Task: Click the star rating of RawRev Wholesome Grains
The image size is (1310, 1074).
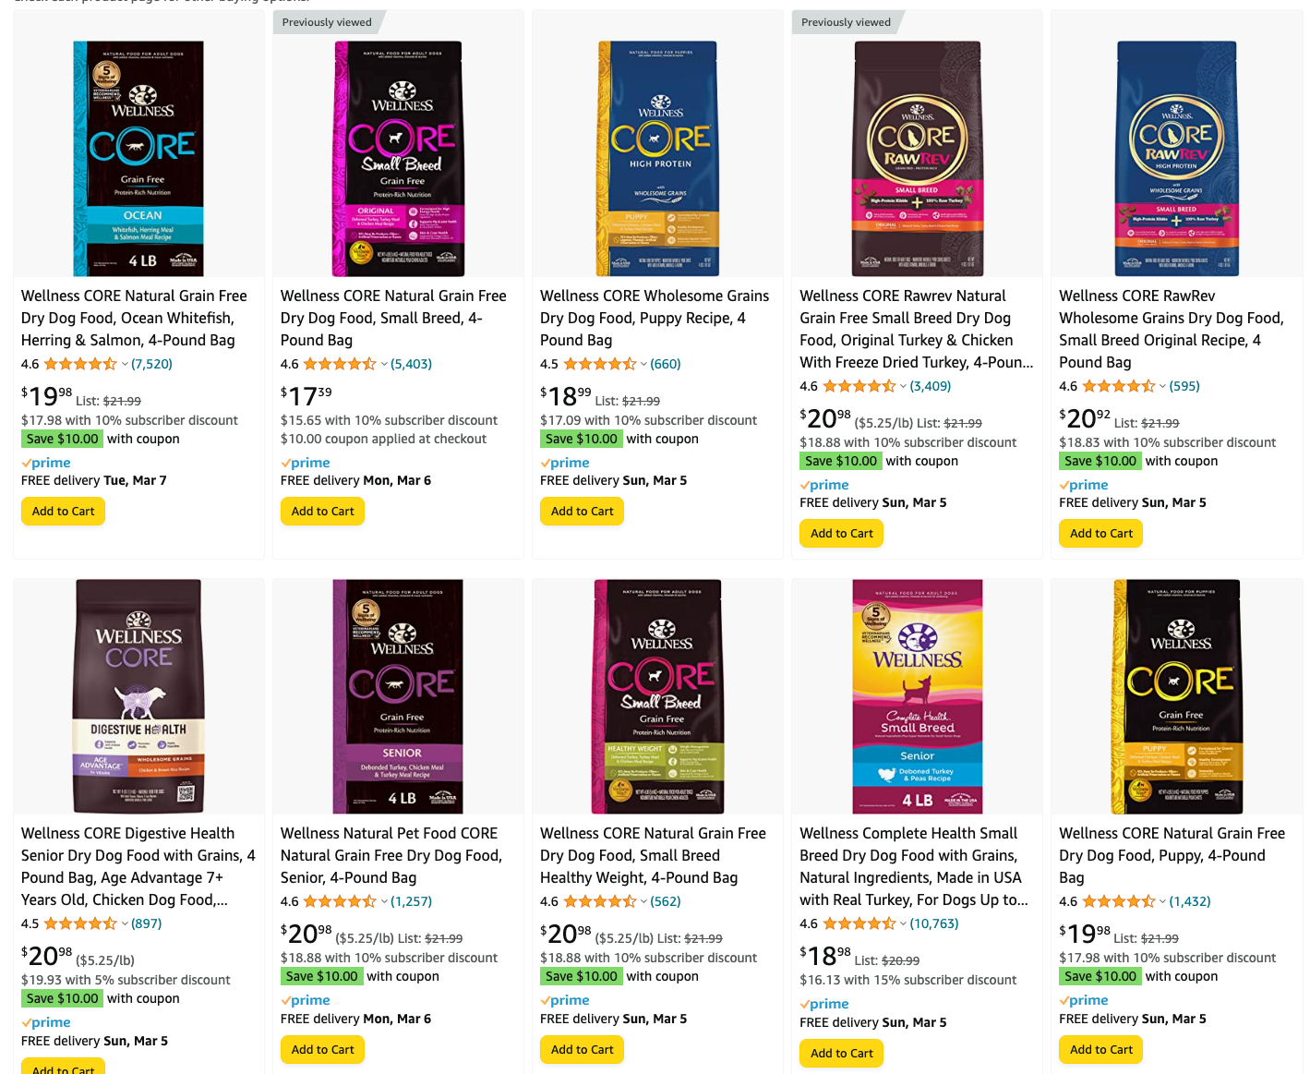Action: point(1118,387)
